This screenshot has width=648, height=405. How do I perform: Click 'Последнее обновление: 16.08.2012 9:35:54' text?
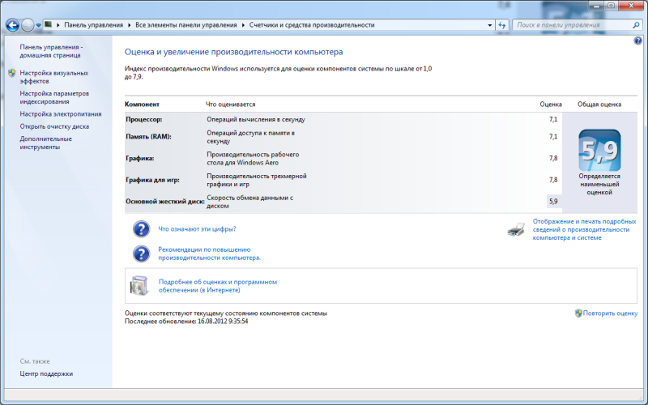coord(186,321)
